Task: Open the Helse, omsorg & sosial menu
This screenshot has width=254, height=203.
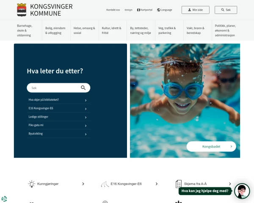Action: pyautogui.click(x=84, y=30)
